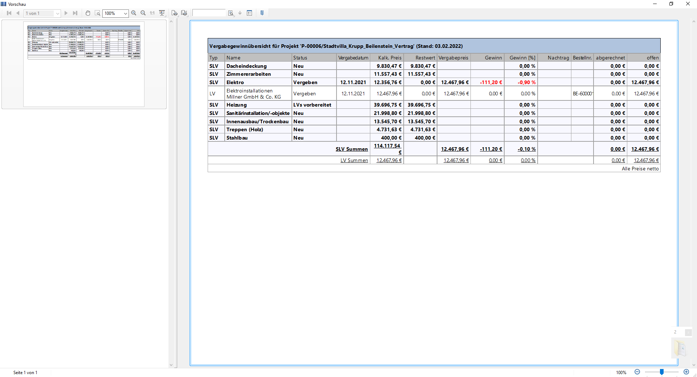Click the print all pages icon
The image size is (697, 377).
184,13
